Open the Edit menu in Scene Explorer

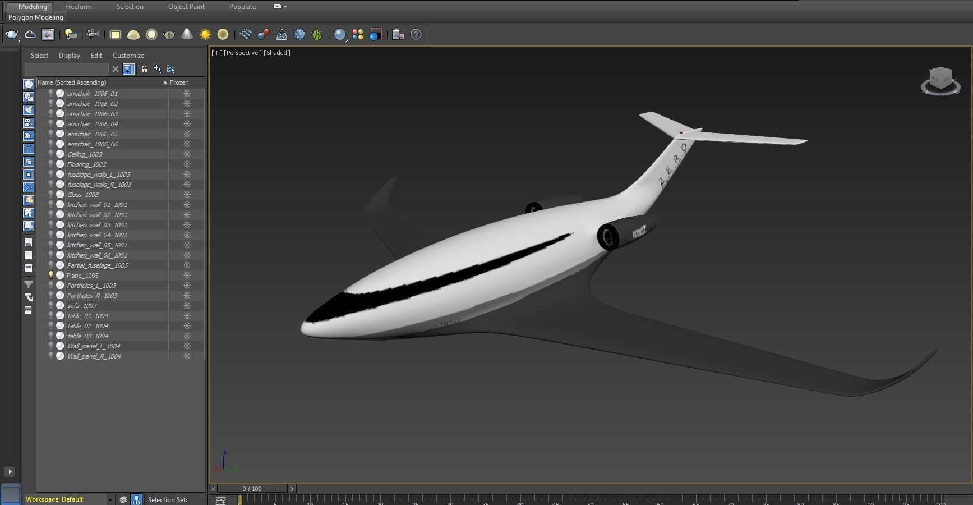tap(96, 56)
